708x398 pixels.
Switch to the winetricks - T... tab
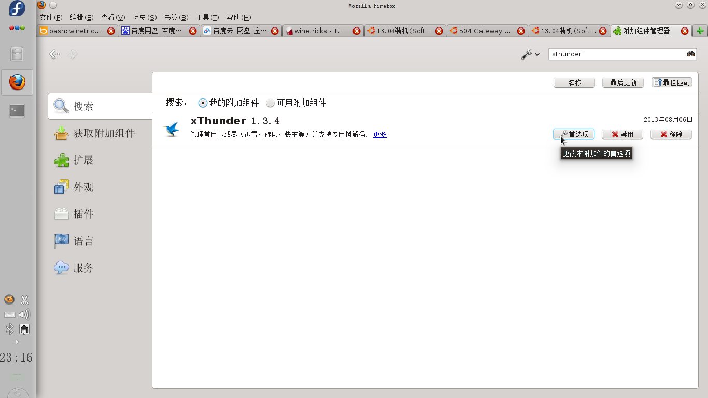click(x=323, y=31)
